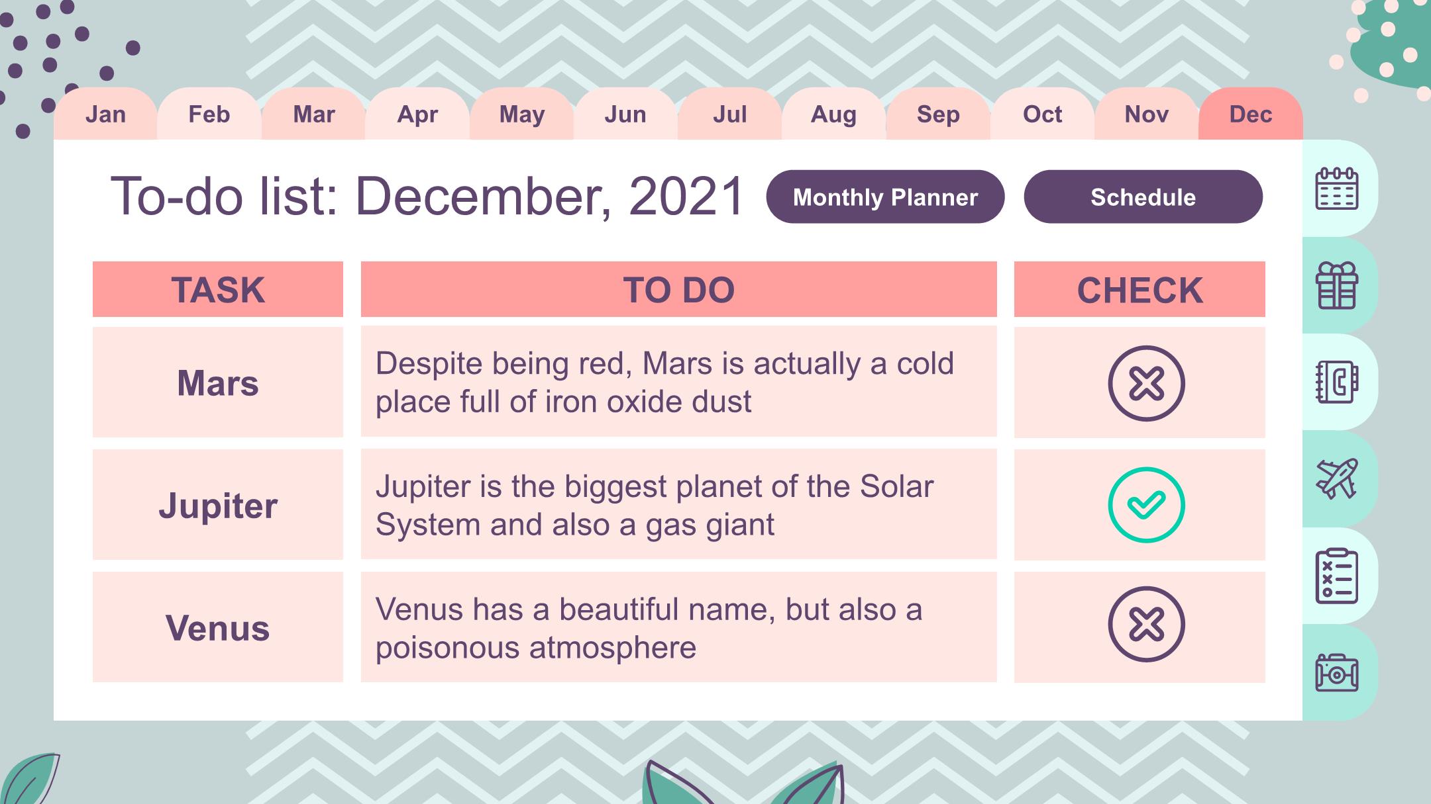Select the Mar month tab
Viewport: 1431px width, 804px height.
(x=313, y=114)
